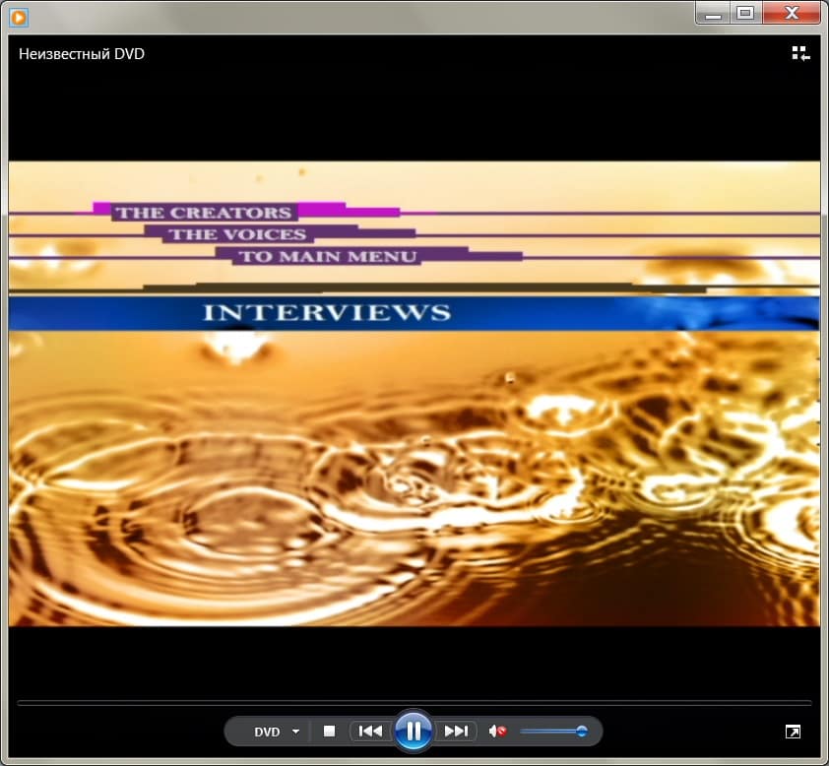Click the Windows Media Player title icon

19,18
